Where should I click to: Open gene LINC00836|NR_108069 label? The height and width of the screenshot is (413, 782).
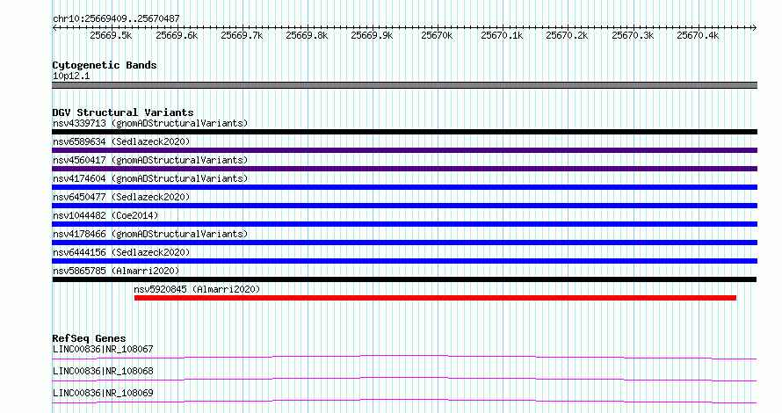pyautogui.click(x=103, y=393)
